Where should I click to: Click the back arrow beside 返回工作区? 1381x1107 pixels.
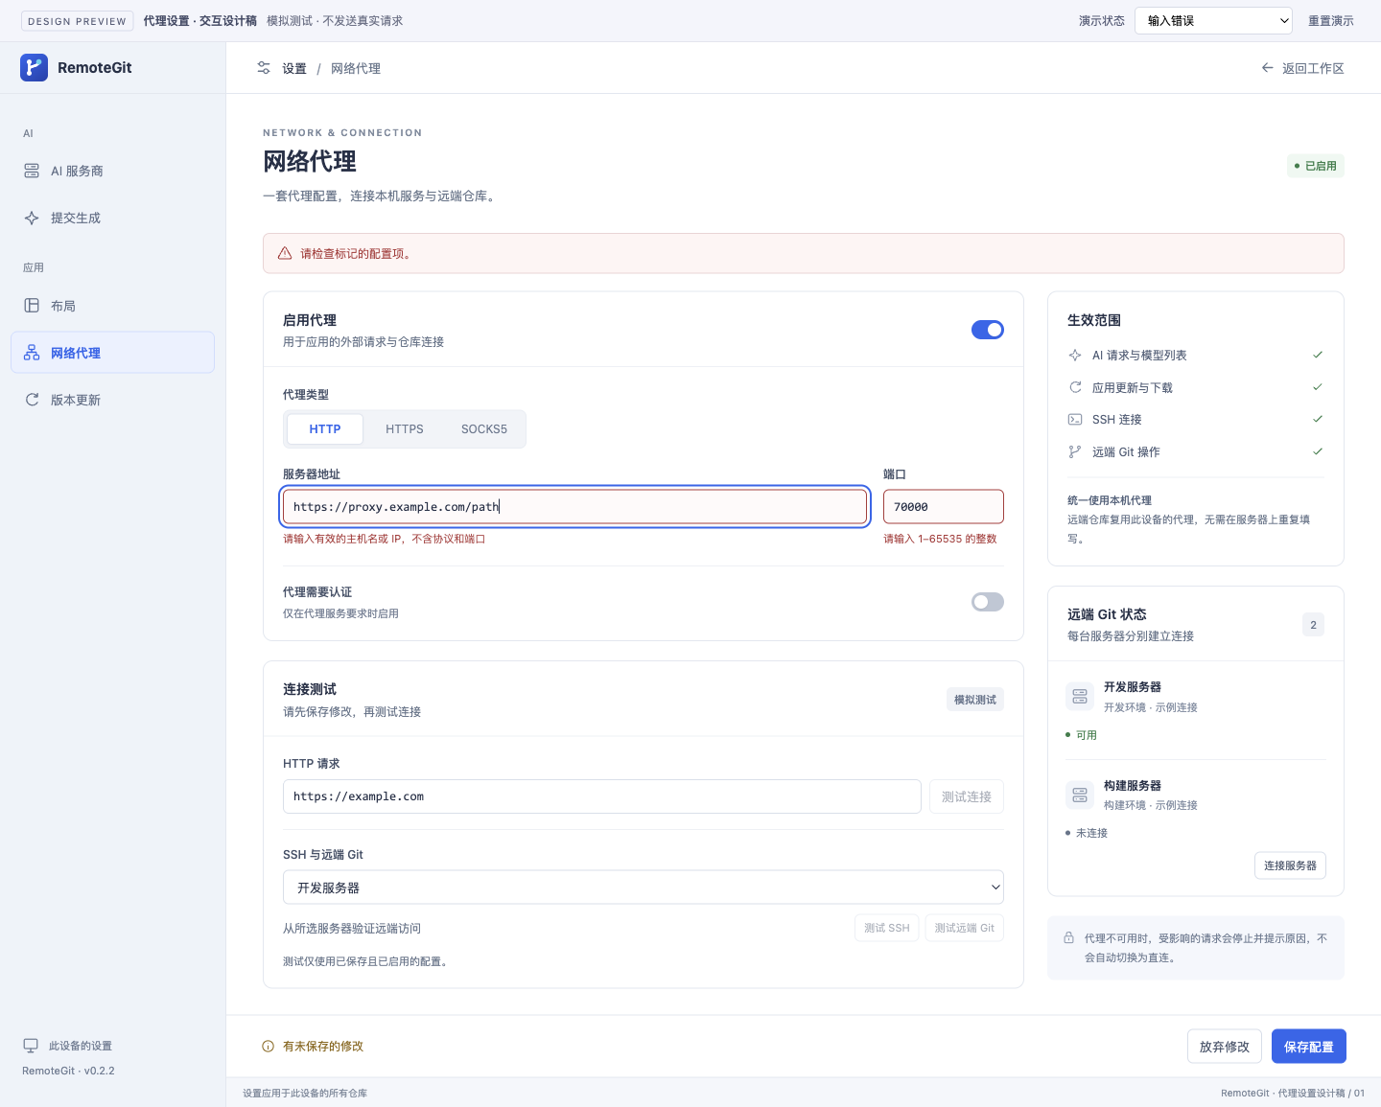click(x=1268, y=68)
